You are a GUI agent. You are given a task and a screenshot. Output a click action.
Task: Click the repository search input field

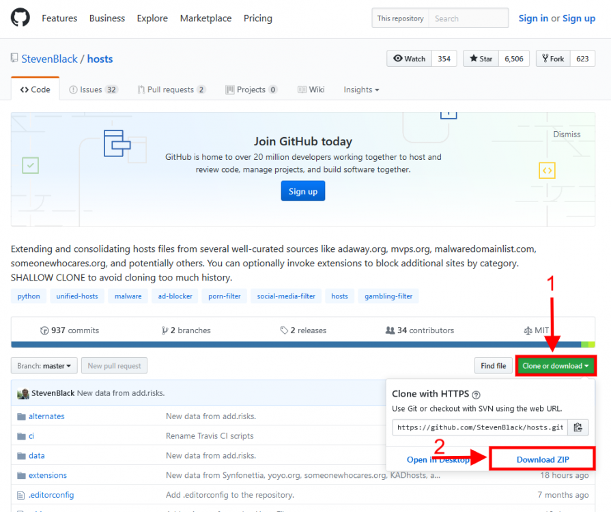pos(468,18)
